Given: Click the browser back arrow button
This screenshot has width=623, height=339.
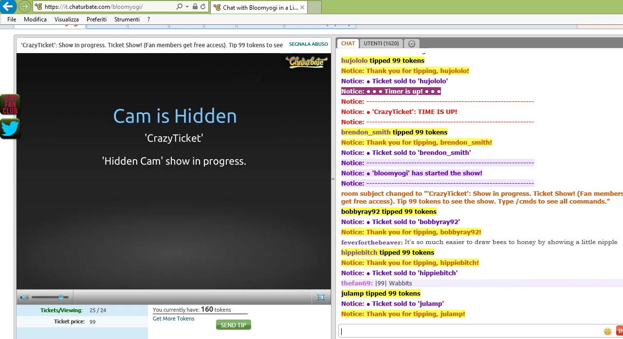Looking at the screenshot, I should tap(8, 7).
